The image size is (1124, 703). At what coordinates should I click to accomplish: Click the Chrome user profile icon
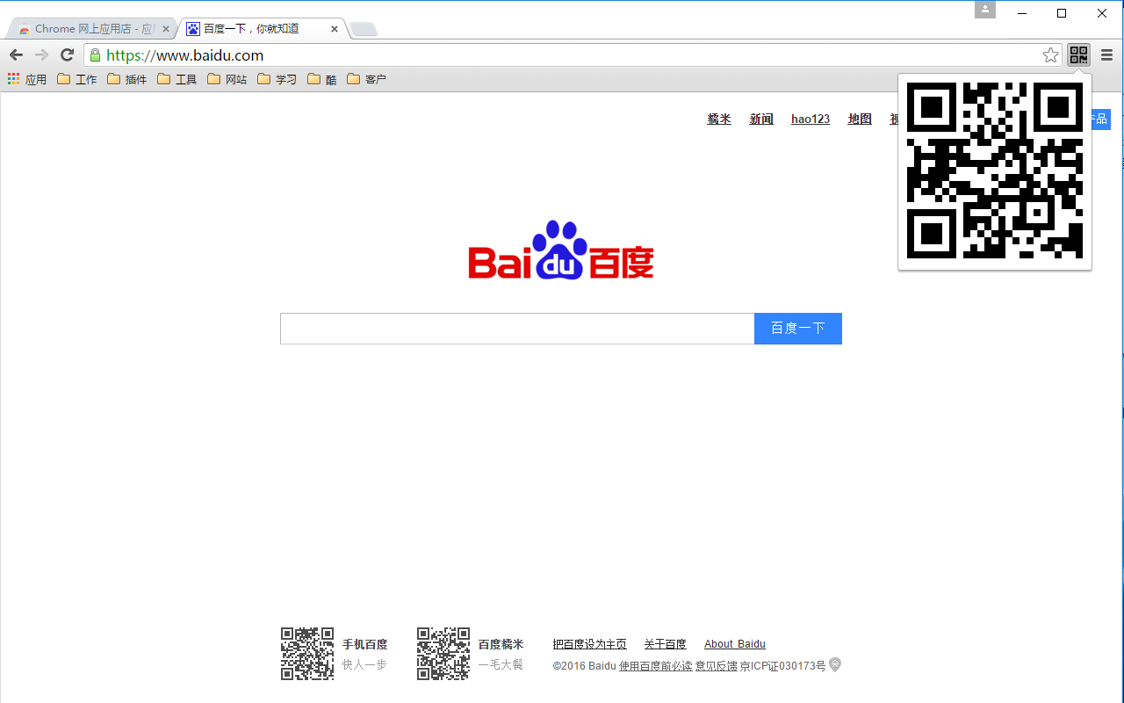point(985,10)
